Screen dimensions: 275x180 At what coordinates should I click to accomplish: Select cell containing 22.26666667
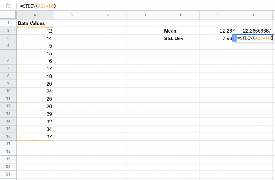254,31
